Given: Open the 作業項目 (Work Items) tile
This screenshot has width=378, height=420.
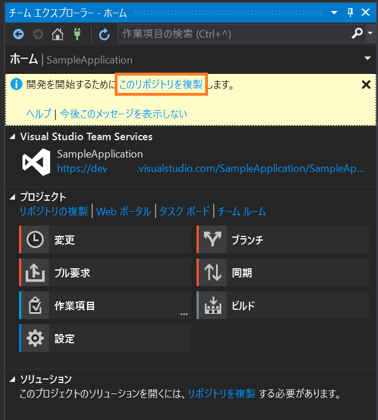Looking at the screenshot, I should 105,305.
